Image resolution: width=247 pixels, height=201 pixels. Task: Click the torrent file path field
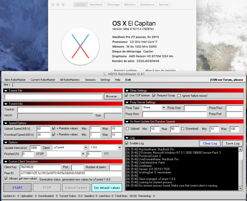(x=54, y=96)
